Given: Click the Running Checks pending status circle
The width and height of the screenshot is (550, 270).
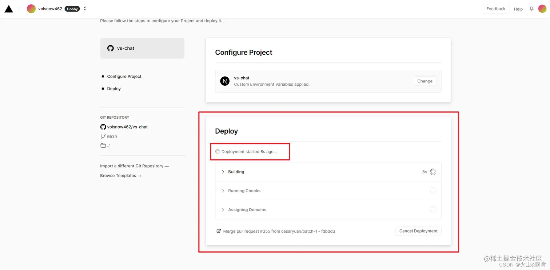Looking at the screenshot, I should pos(433,190).
